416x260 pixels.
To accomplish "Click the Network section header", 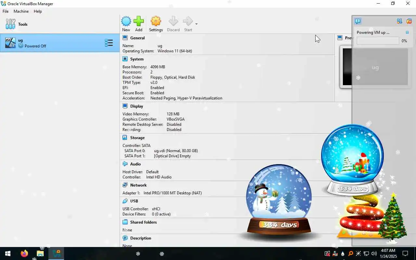I will click(138, 185).
